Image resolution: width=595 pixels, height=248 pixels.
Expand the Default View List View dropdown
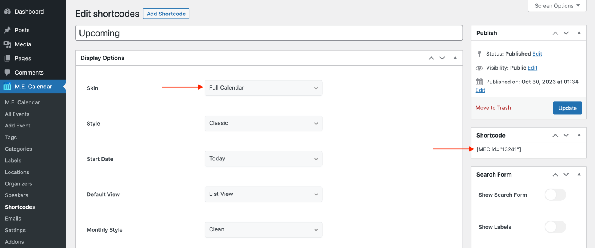(x=263, y=194)
